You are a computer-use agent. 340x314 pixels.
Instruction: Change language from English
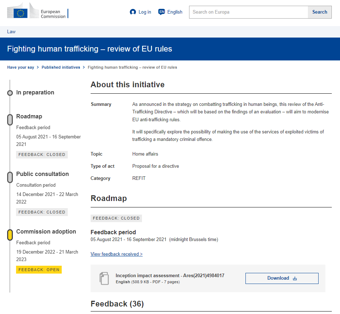pyautogui.click(x=174, y=12)
